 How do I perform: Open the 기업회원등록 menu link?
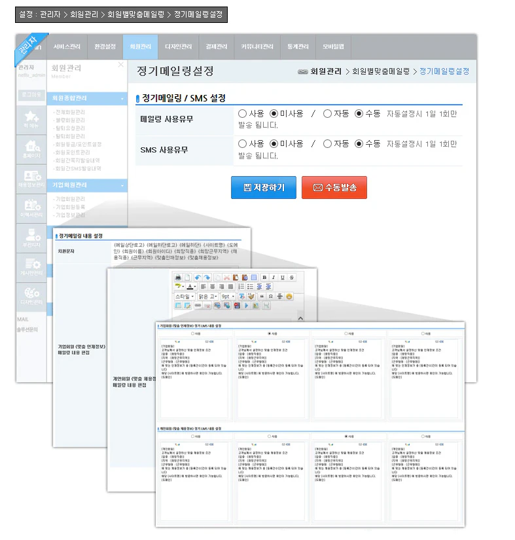coord(70,207)
